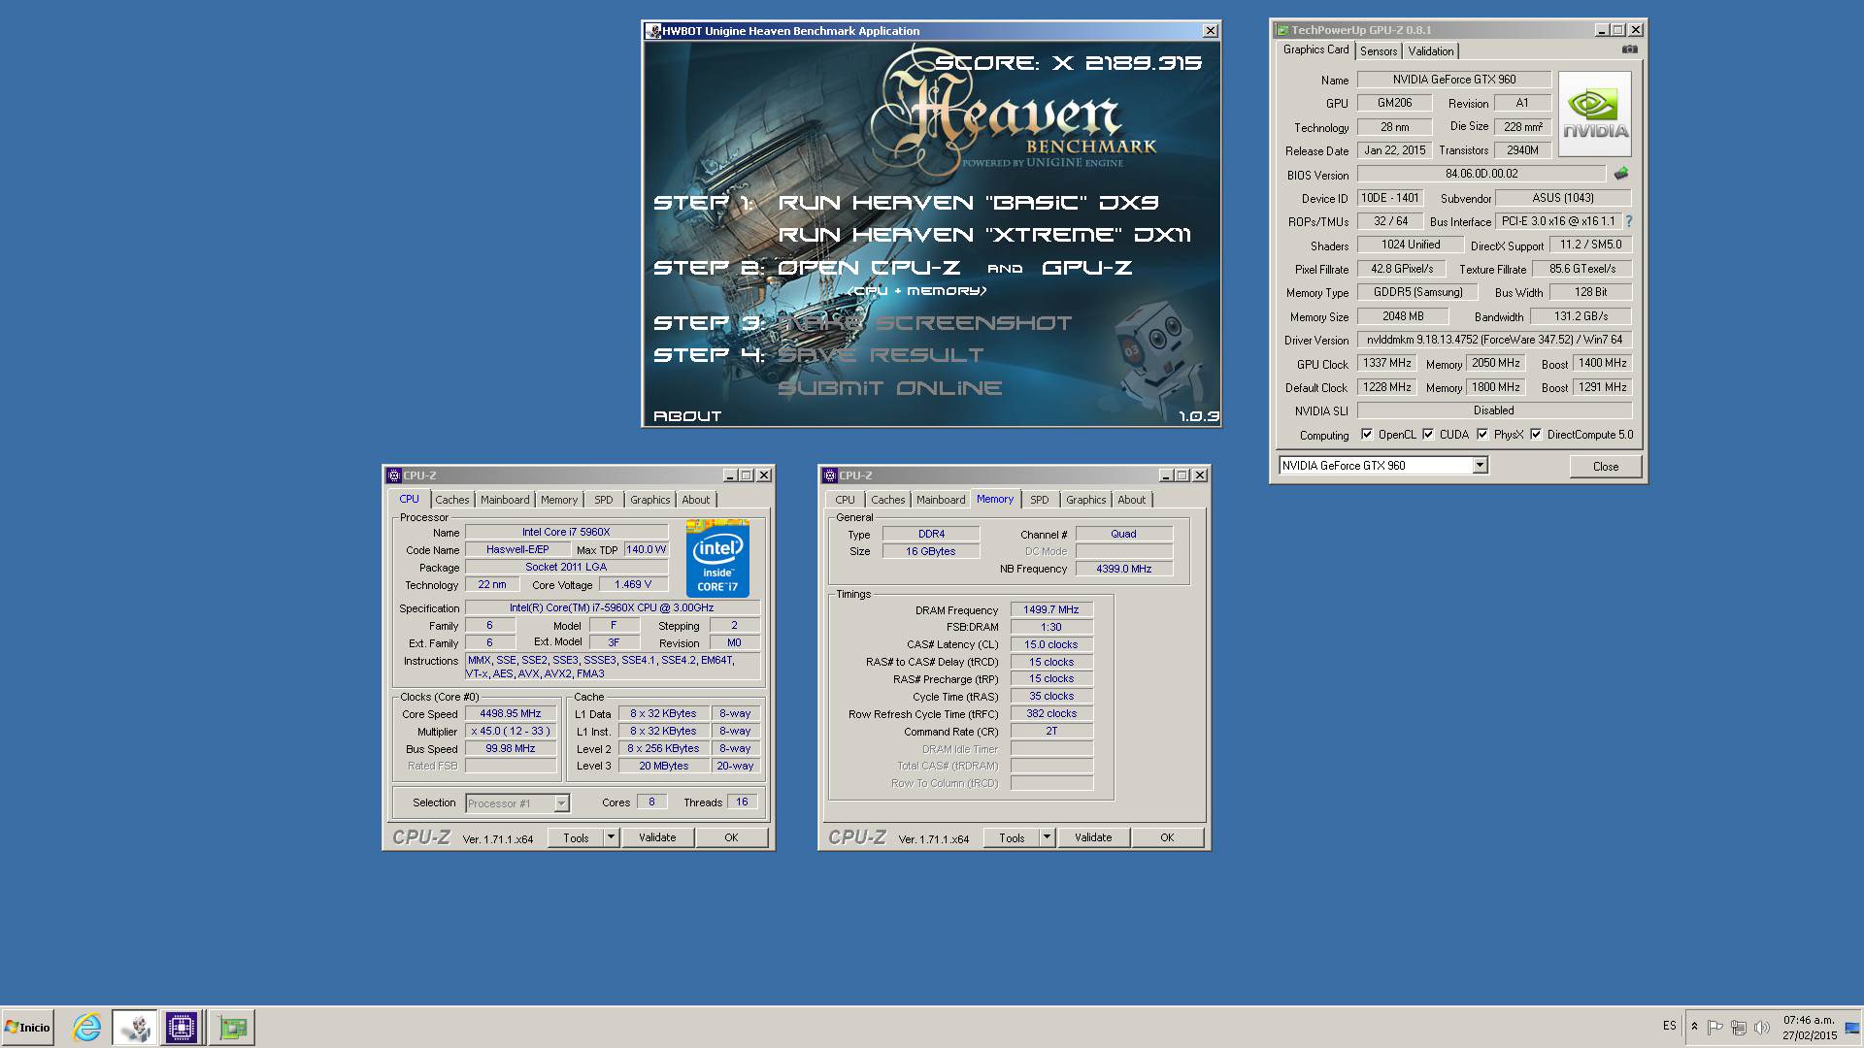Click Tools button in the CPU window

pyautogui.click(x=576, y=837)
